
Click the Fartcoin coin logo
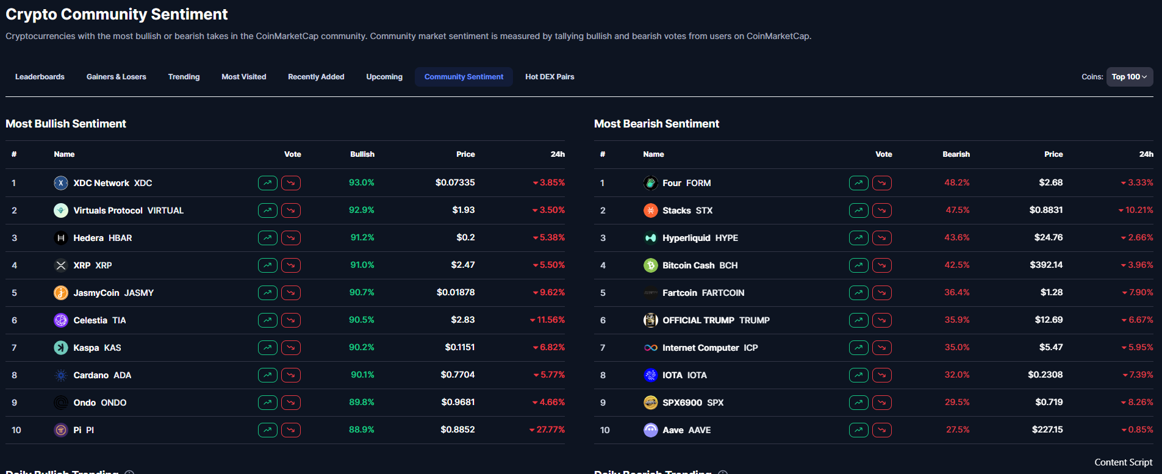click(651, 293)
